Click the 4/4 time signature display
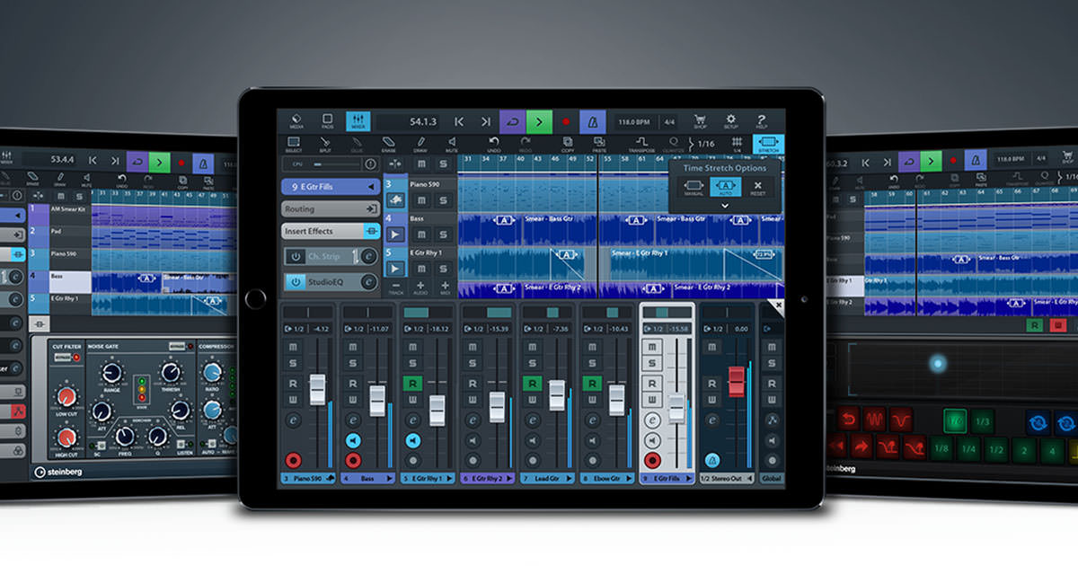The image size is (1078, 566). 668,121
